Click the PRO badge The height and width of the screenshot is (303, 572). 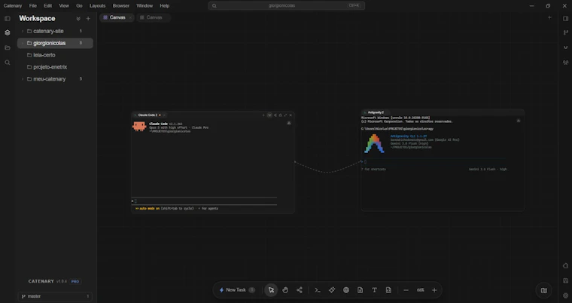pos(75,281)
